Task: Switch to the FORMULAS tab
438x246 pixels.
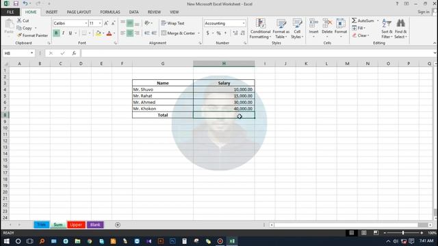Action: click(110, 12)
